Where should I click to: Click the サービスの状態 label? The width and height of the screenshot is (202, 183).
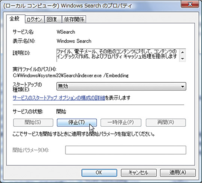point(28,112)
